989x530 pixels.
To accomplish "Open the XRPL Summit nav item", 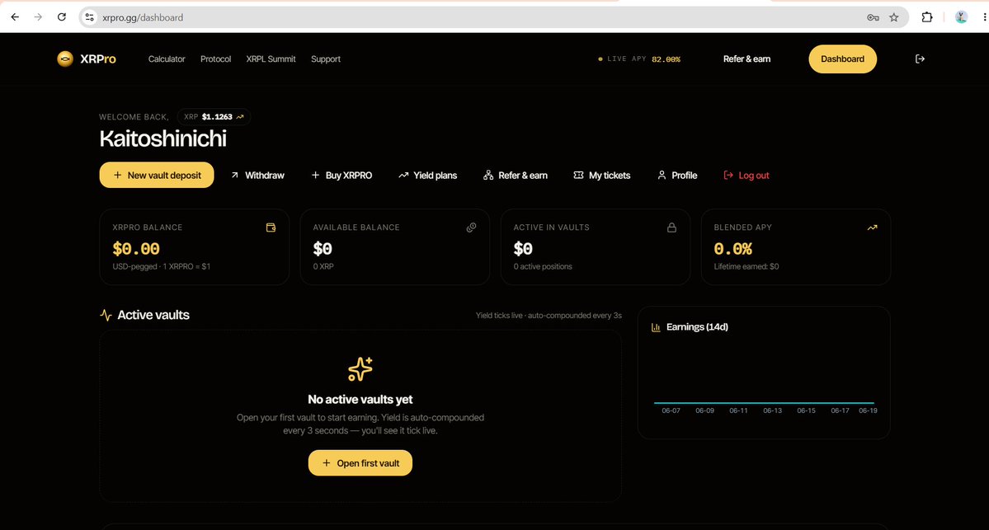I will pos(271,59).
